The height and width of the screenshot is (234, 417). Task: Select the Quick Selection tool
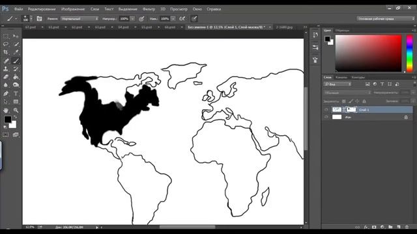coord(16,44)
